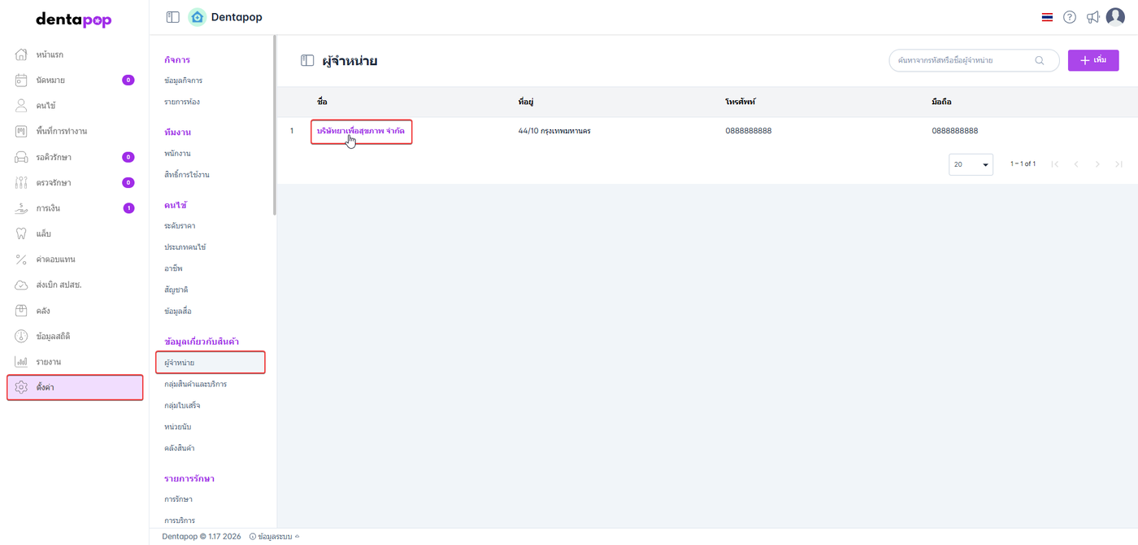Click the dentapop logo in the sidebar
Image resolution: width=1138 pixels, height=545 pixels.
pos(74,20)
